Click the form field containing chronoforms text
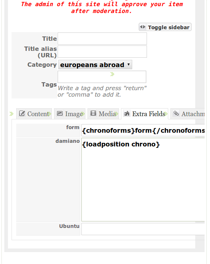 tap(143, 131)
